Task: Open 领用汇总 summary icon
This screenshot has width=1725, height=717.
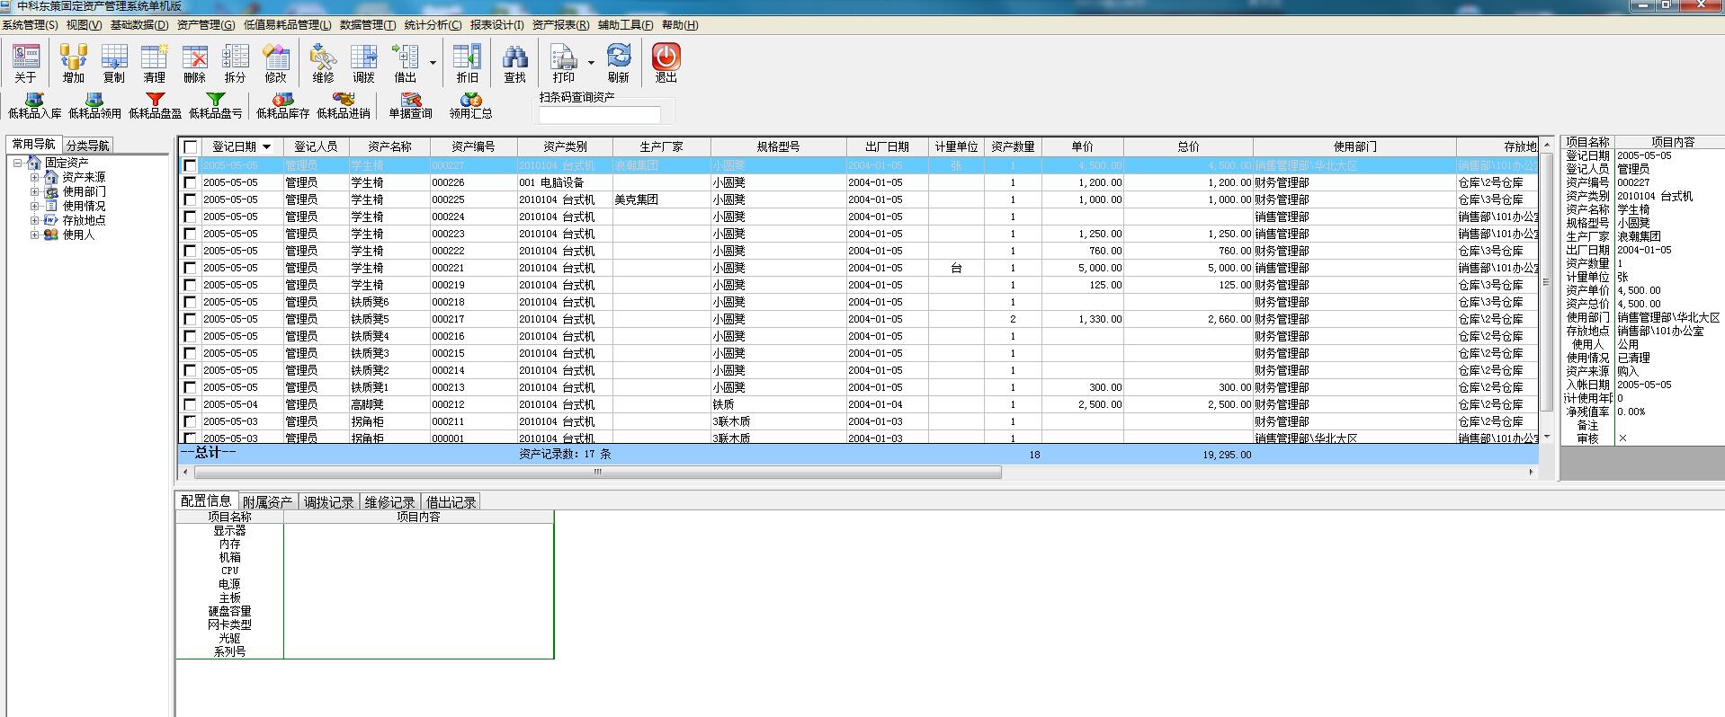Action: point(470,105)
